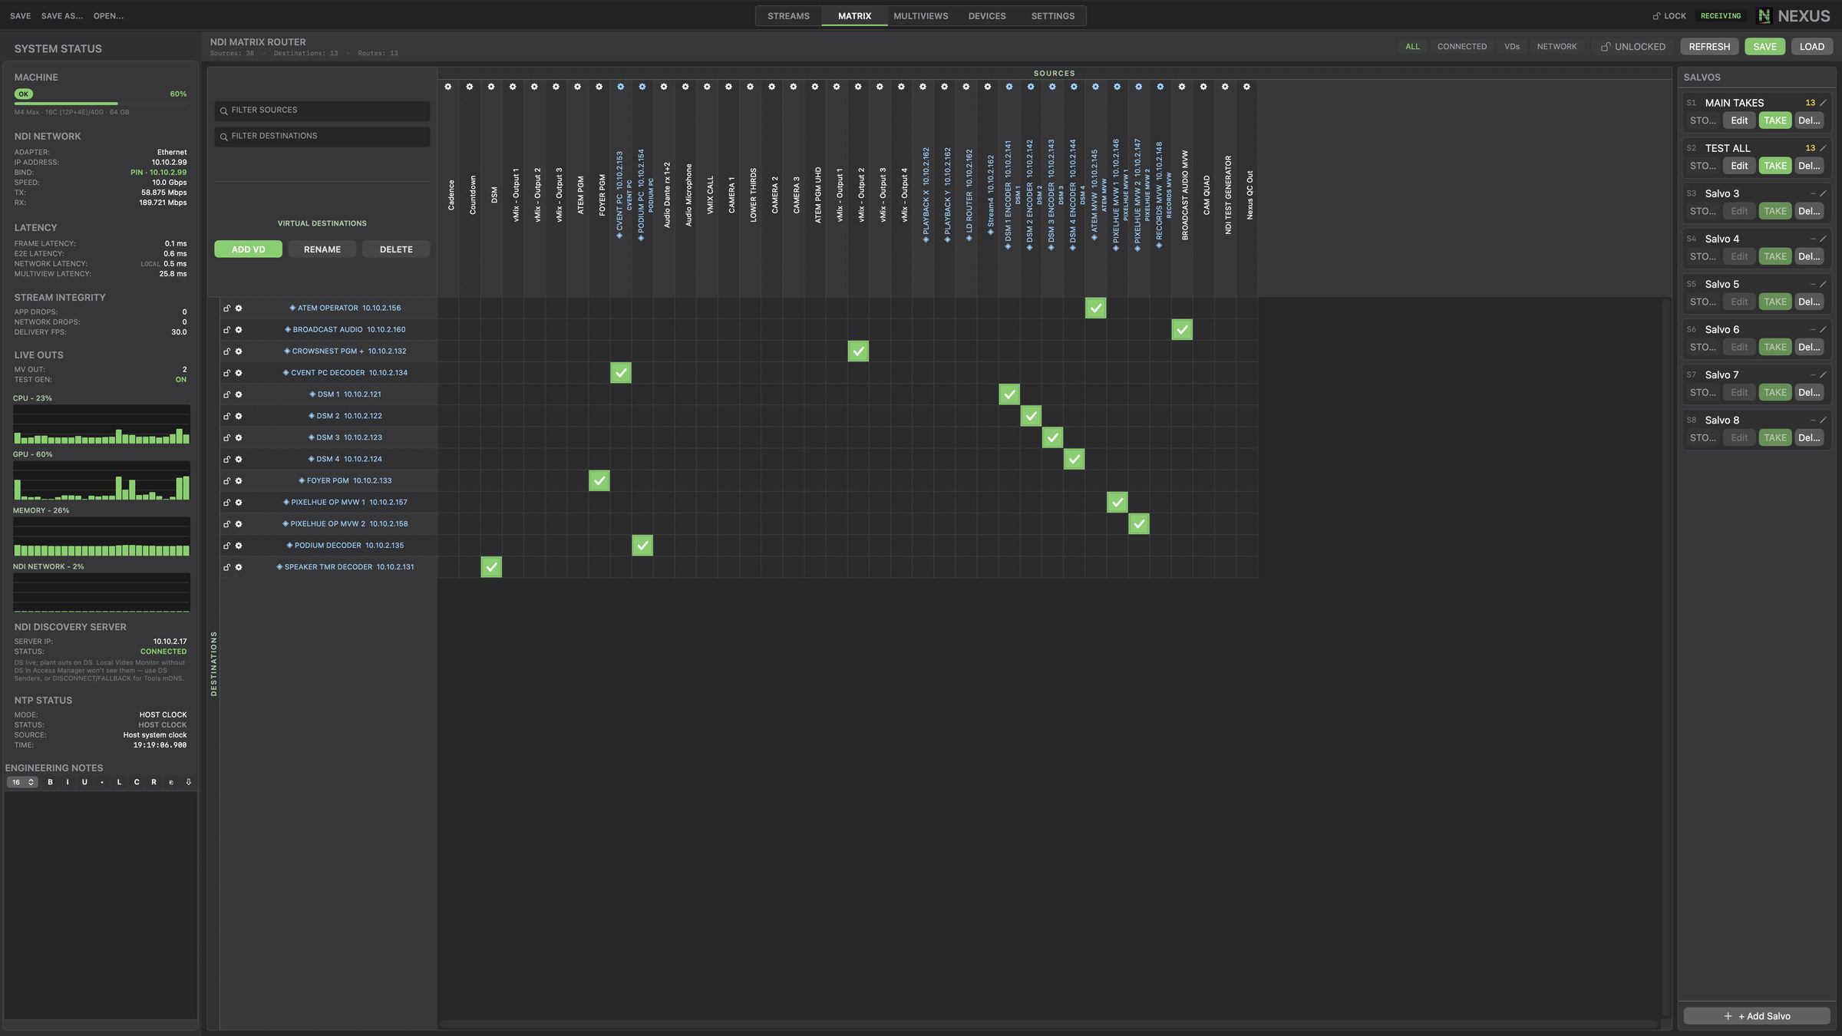Apply underline formatting in Engineering Notes
Viewport: 1842px width, 1036px height.
pyautogui.click(x=84, y=782)
